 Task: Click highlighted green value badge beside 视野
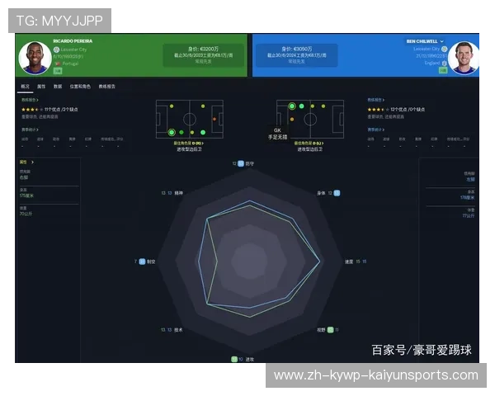tap(330, 330)
